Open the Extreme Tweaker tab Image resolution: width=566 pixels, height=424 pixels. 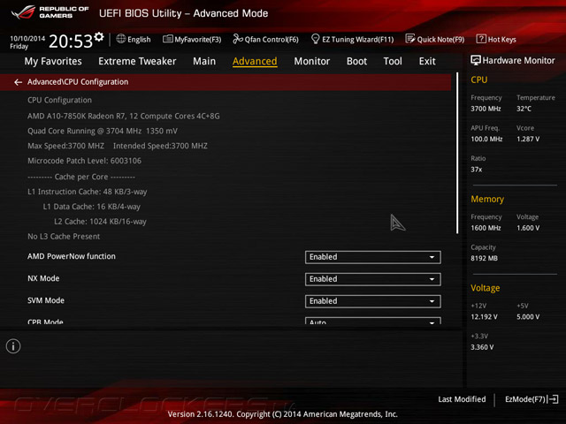tap(137, 61)
